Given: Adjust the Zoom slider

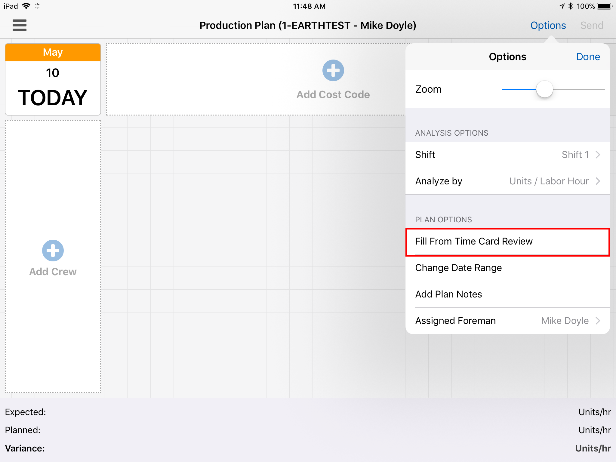Looking at the screenshot, I should [545, 89].
